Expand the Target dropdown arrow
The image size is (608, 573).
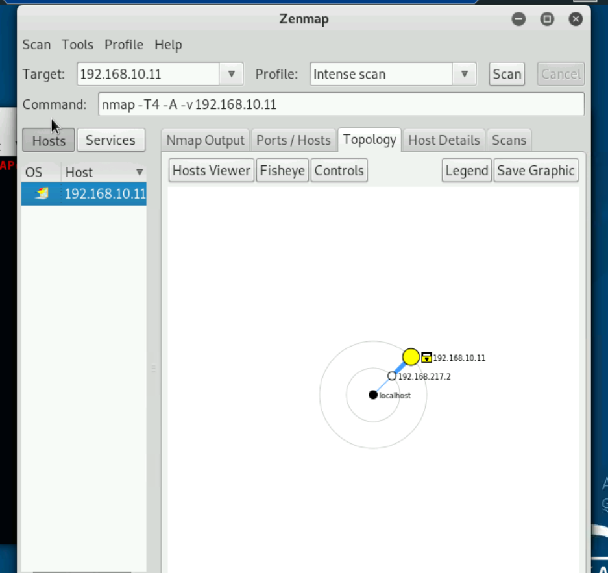231,74
